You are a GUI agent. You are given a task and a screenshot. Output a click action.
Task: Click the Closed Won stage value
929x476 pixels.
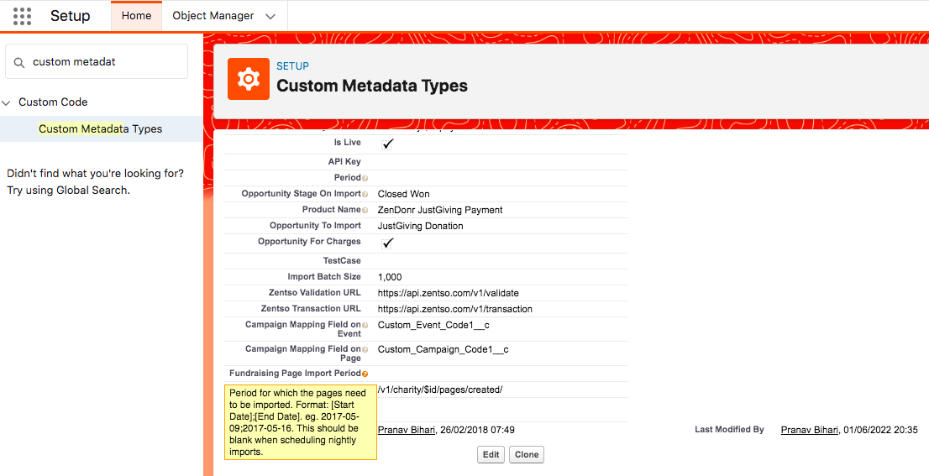click(x=404, y=194)
